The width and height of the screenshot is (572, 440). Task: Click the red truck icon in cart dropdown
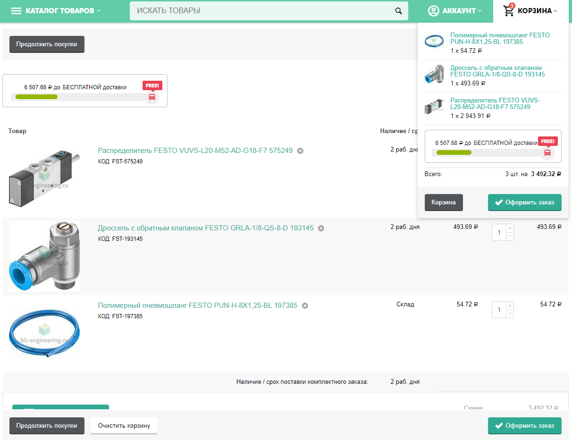[547, 152]
